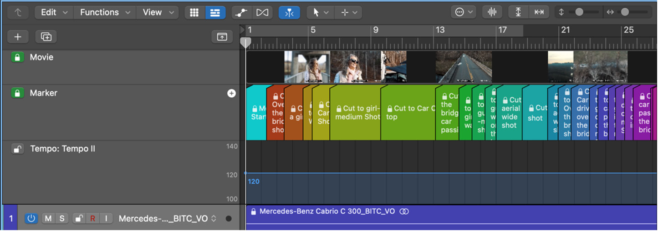Click the duplicate track button

pos(46,37)
